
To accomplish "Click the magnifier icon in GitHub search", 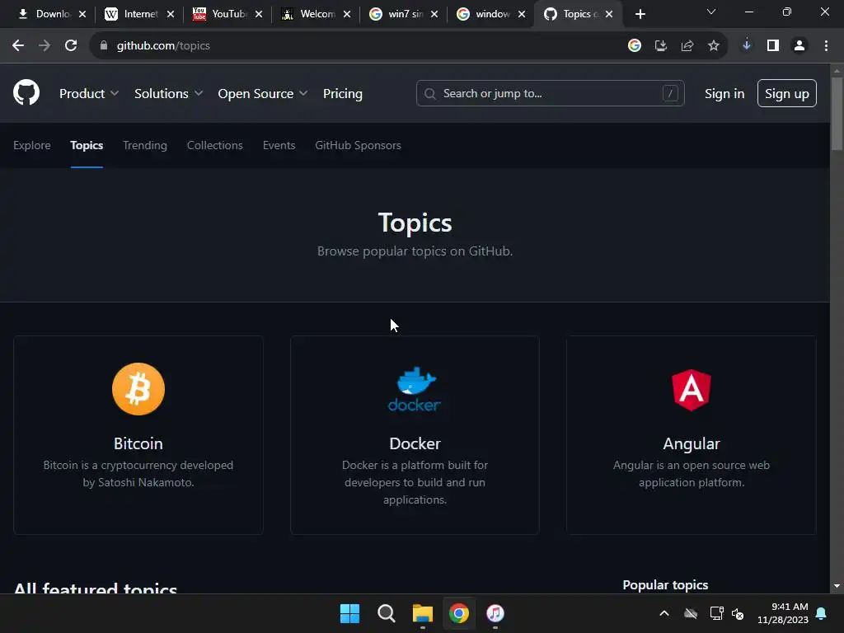I will pos(429,94).
